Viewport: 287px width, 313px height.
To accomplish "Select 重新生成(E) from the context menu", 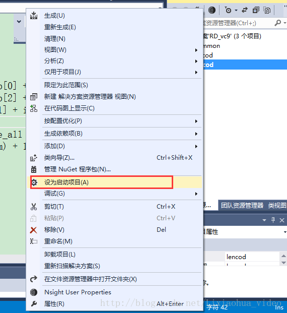I will (114, 27).
